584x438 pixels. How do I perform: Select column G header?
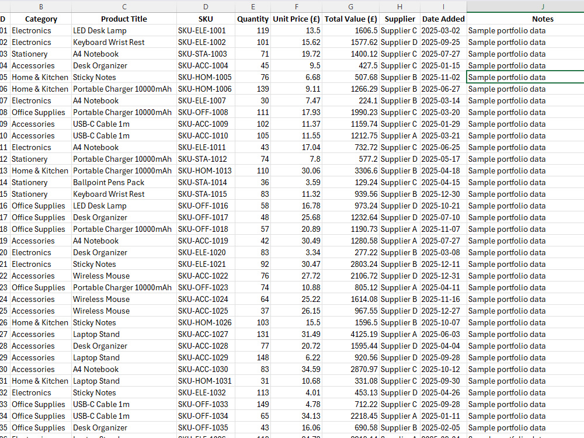(x=350, y=6)
